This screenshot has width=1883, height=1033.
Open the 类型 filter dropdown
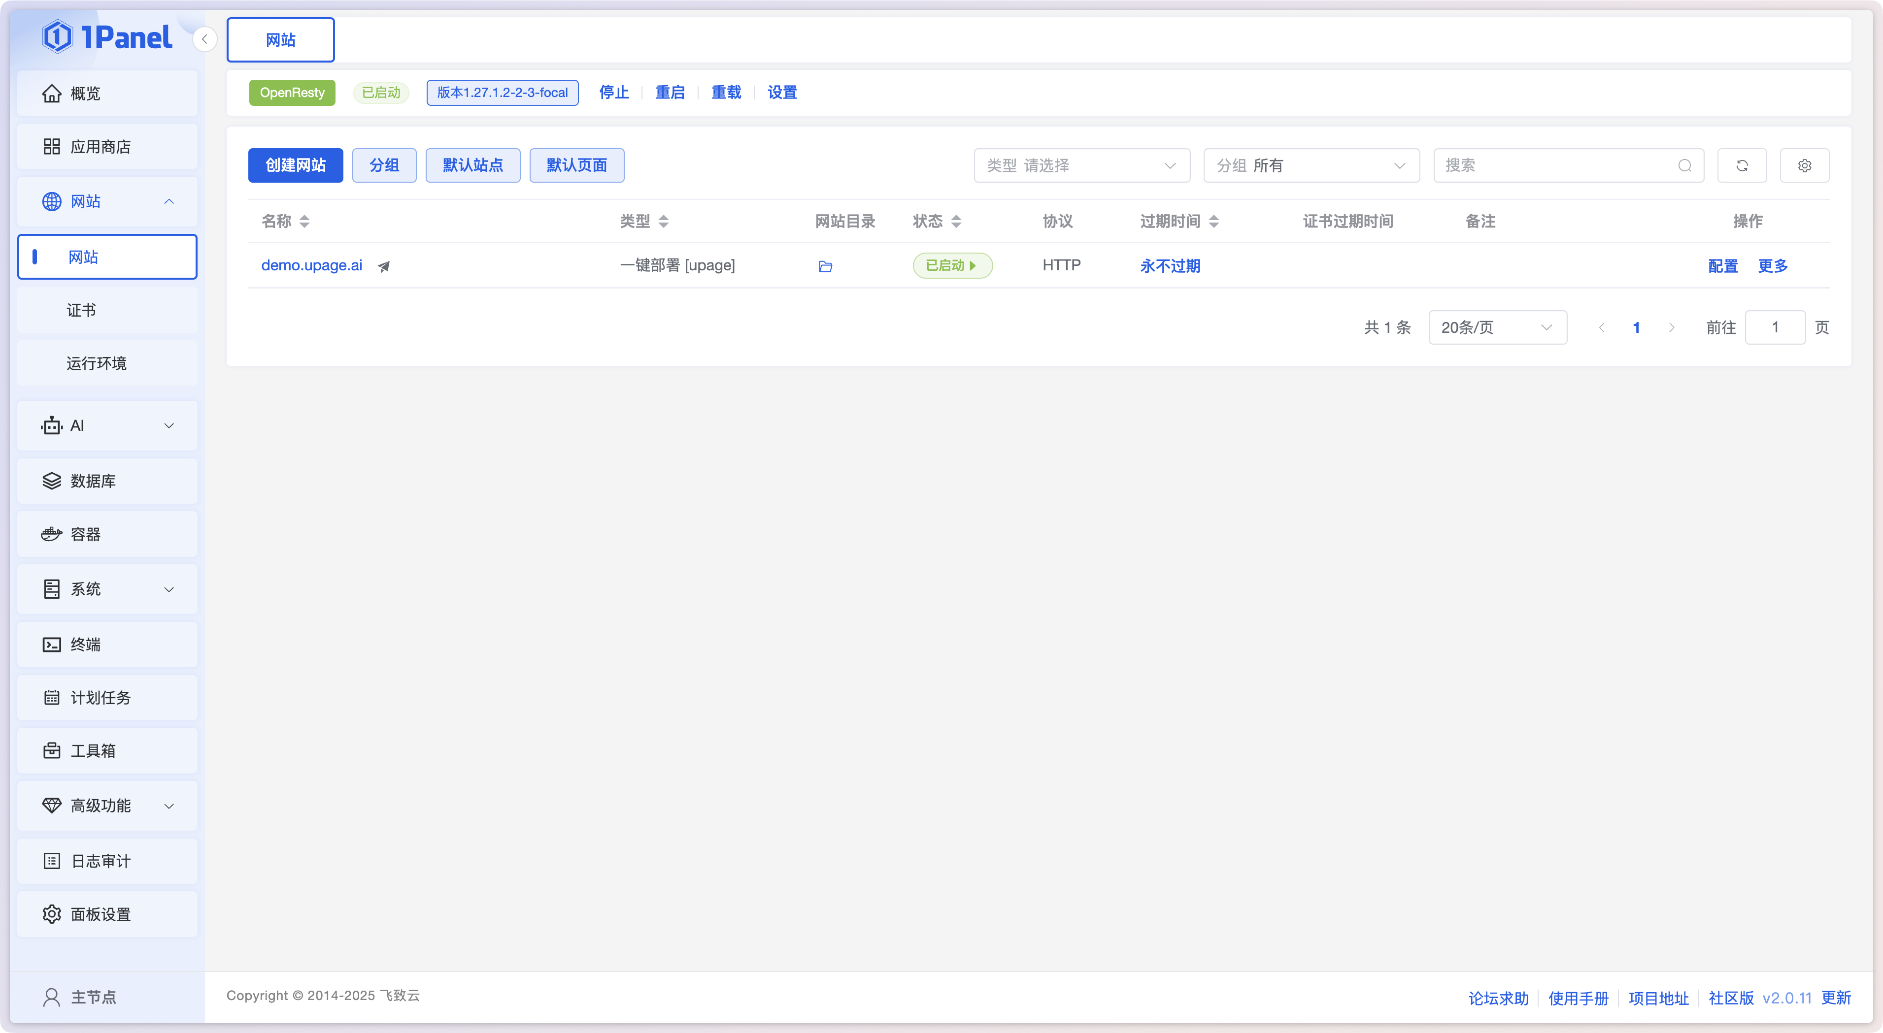coord(1081,166)
